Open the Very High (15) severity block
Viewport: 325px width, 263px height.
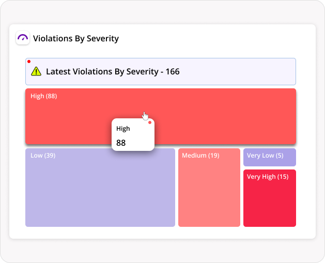tap(270, 198)
